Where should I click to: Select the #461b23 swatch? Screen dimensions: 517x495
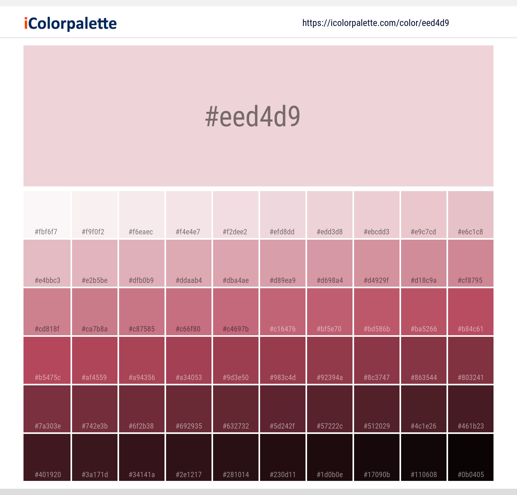pos(471,409)
